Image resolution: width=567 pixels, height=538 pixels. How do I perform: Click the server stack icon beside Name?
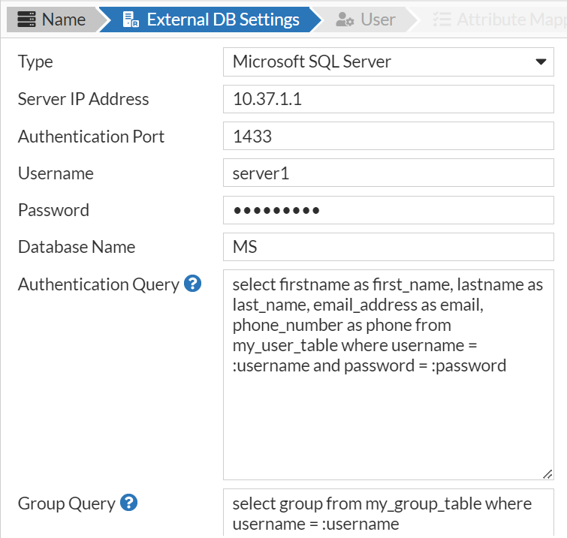(27, 20)
